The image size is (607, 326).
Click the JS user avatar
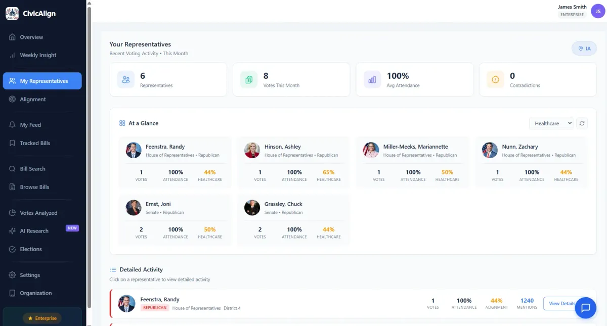598,11
